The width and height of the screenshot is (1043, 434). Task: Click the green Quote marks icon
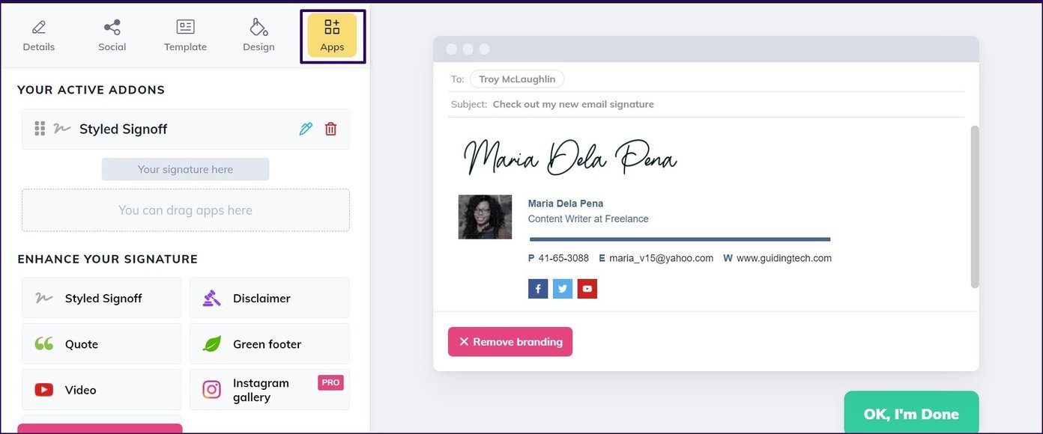pyautogui.click(x=44, y=344)
